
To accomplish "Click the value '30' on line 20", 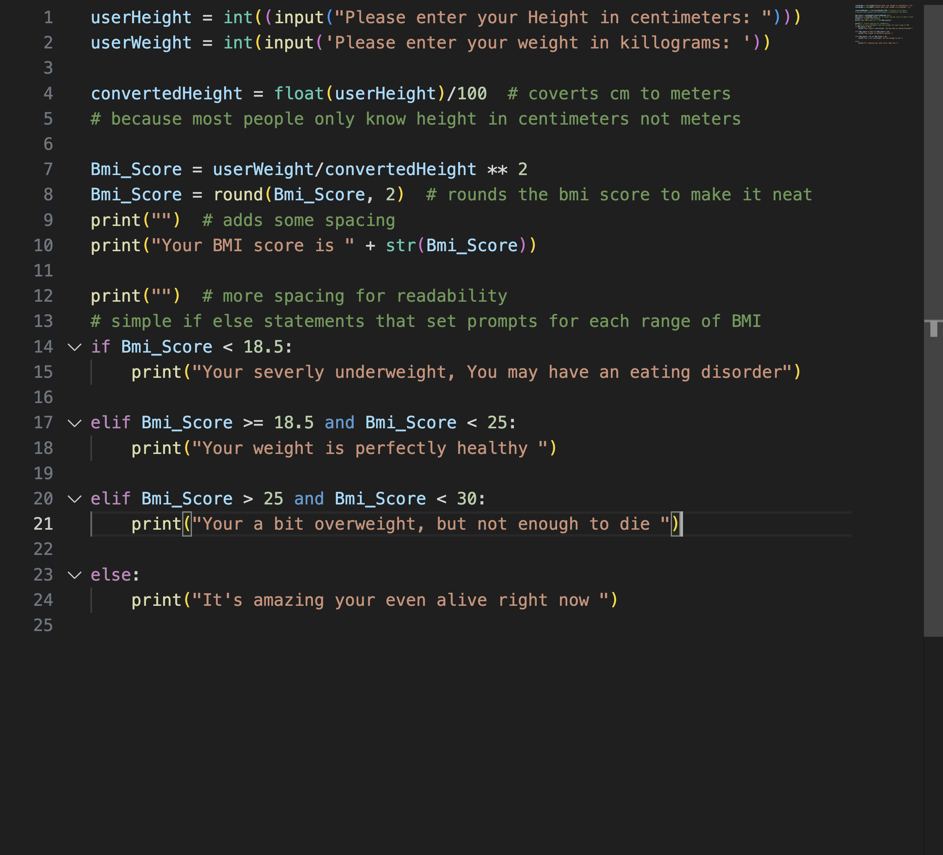I will click(467, 499).
